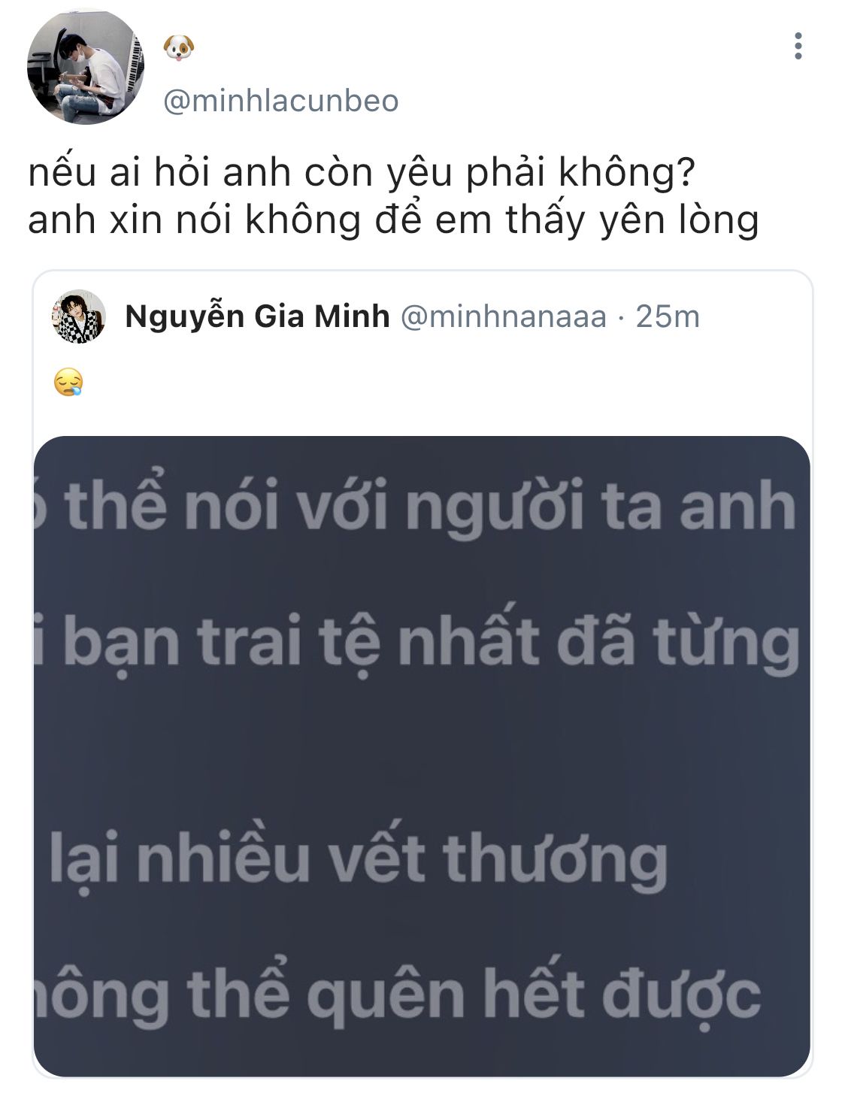Screen dimensions: 845x1093
Task: View the dark lyric image in quoted tweet
Action: (x=422, y=756)
